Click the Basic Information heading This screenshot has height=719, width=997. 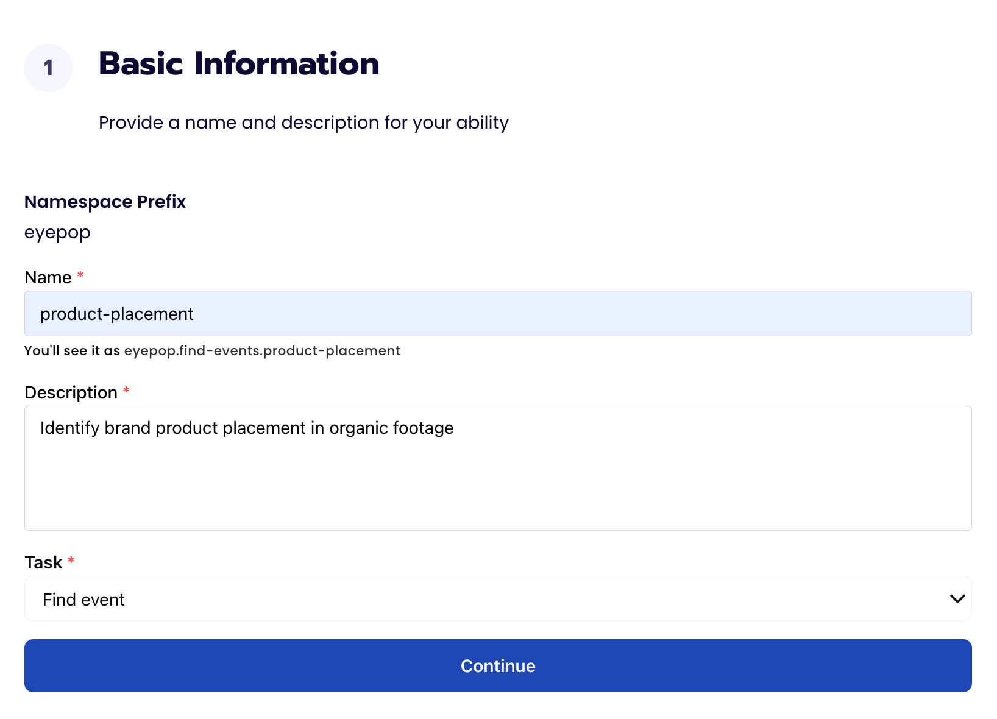[239, 64]
